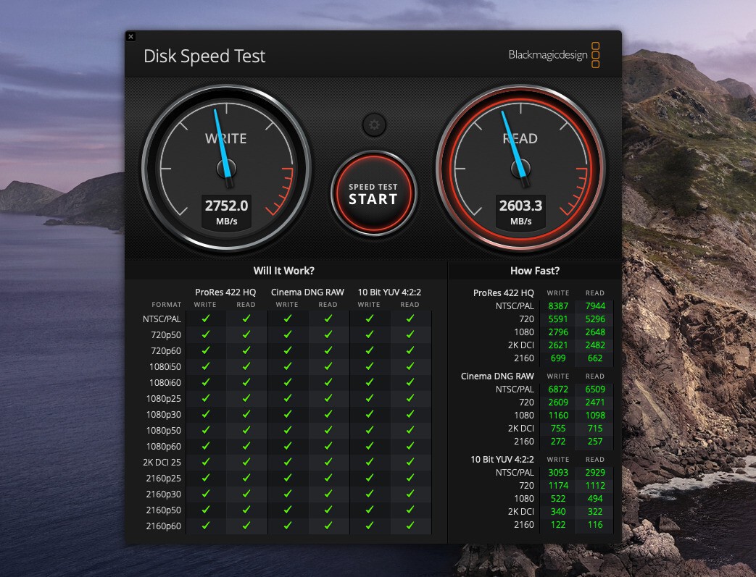Click the READ gauge dial

(520, 168)
